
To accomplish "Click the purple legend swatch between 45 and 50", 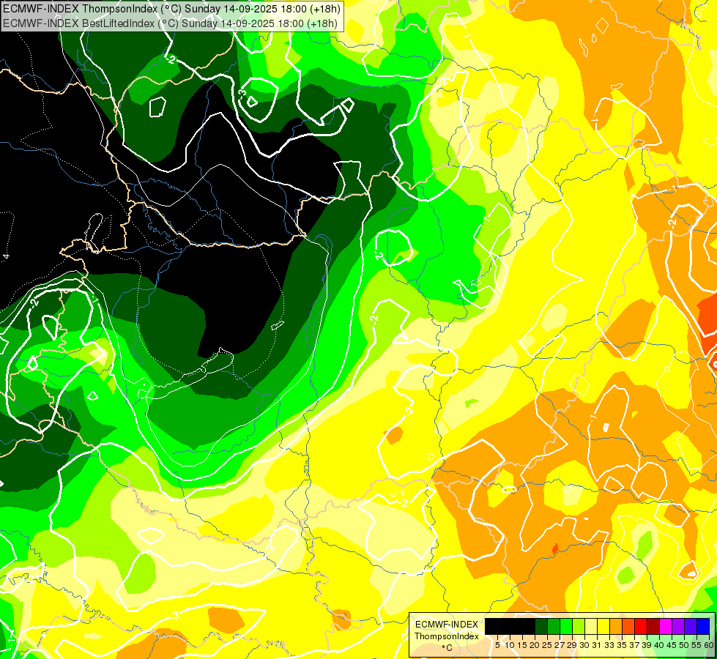I will (678, 626).
